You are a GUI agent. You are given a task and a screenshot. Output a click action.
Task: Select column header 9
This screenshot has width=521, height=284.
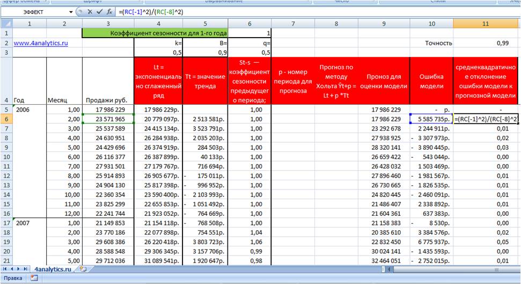(384, 24)
